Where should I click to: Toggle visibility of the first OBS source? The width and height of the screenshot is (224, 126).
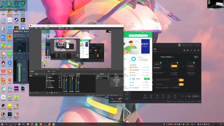click(x=59, y=76)
